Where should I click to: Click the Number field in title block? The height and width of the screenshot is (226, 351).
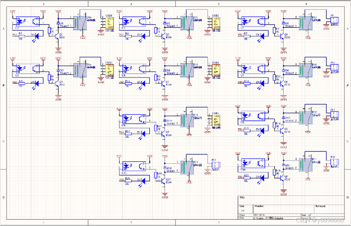pyautogui.click(x=284, y=209)
